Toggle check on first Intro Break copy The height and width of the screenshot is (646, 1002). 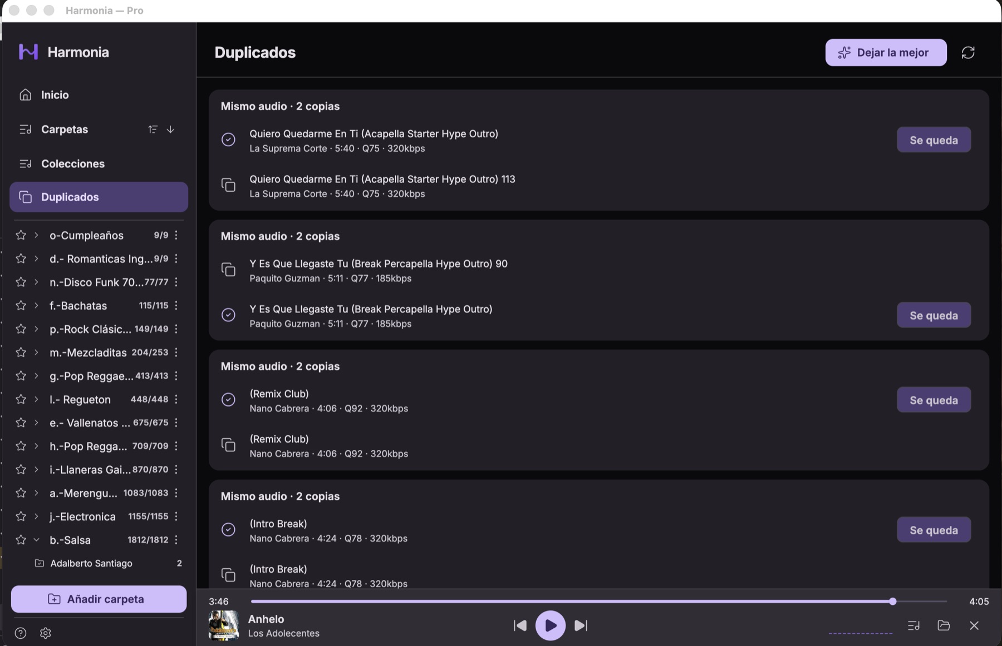pos(228,530)
